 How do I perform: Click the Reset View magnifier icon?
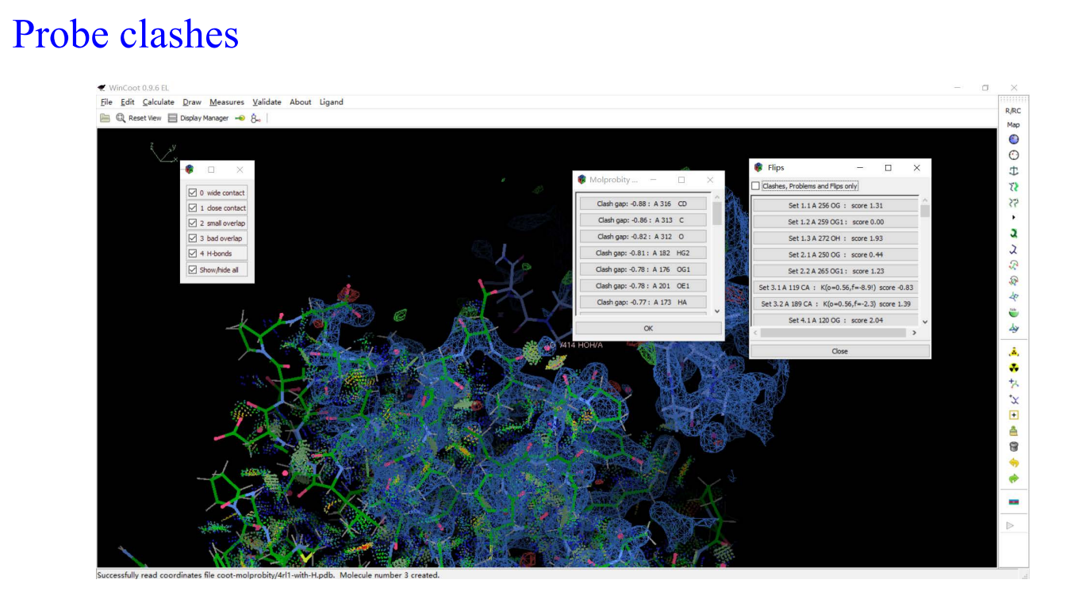(121, 118)
